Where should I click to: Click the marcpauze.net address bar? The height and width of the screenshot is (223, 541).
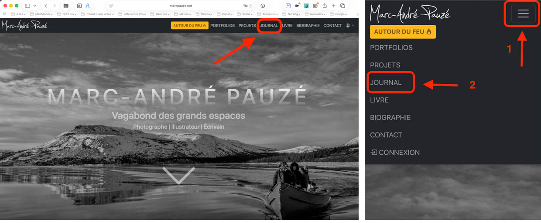pos(181,6)
